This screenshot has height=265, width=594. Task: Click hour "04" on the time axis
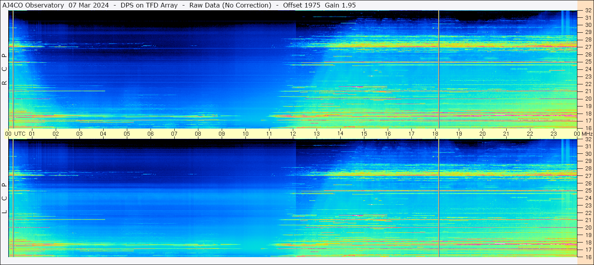[103, 134]
